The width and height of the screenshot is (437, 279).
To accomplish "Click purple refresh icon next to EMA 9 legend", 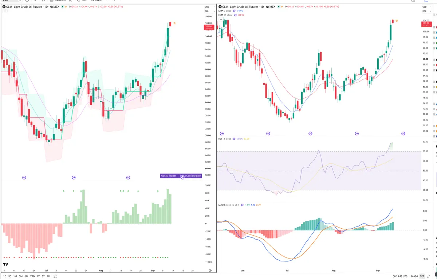I will coord(234,11).
